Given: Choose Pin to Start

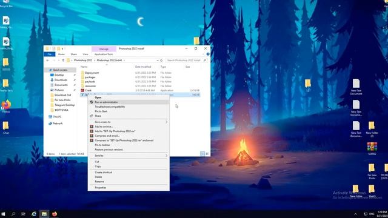Looking at the screenshot, I should pos(129,111).
